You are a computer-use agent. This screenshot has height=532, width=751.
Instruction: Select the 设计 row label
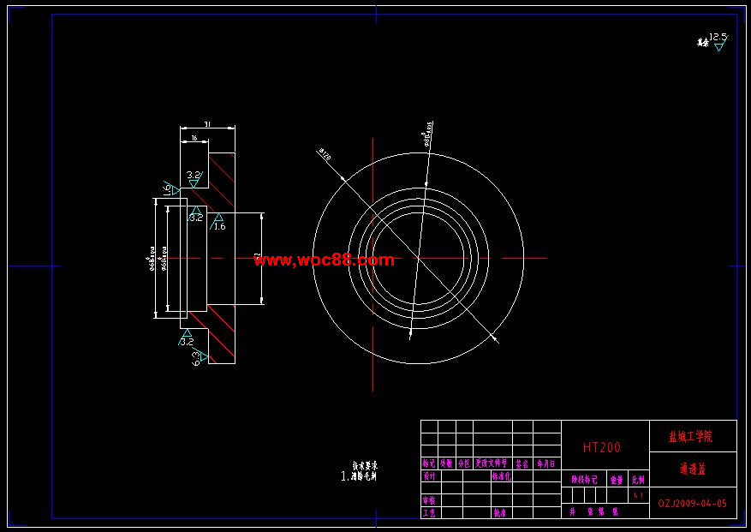429,476
